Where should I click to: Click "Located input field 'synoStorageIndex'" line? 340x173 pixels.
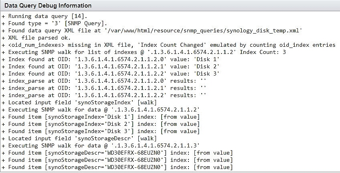tap(79, 102)
